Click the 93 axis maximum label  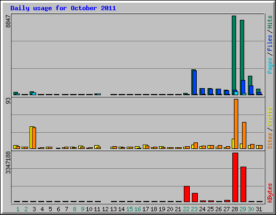click(8, 101)
